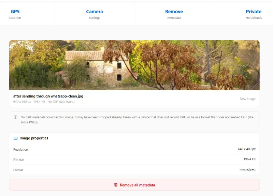Click the image icon next to Image properties

[15, 138]
